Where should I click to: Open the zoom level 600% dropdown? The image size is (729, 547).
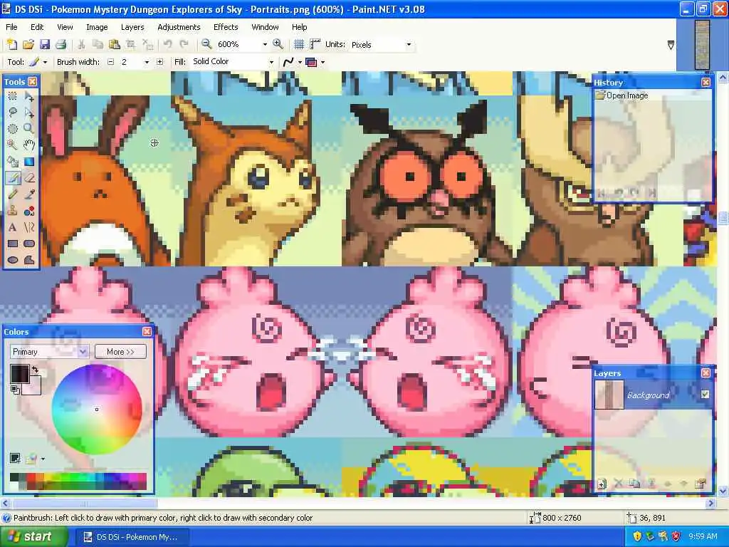coord(265,44)
